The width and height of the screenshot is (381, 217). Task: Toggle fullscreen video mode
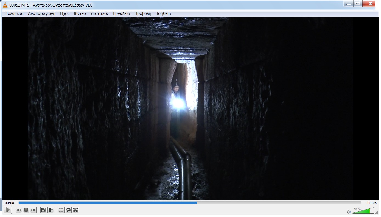pyautogui.click(x=44, y=210)
